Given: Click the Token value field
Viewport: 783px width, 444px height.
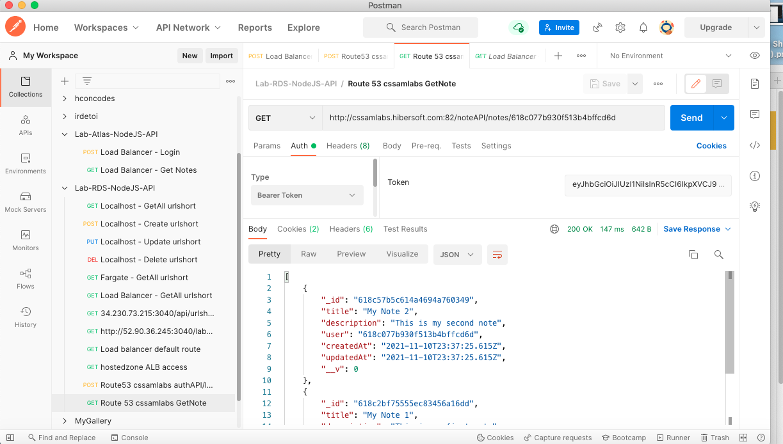Looking at the screenshot, I should tap(648, 185).
